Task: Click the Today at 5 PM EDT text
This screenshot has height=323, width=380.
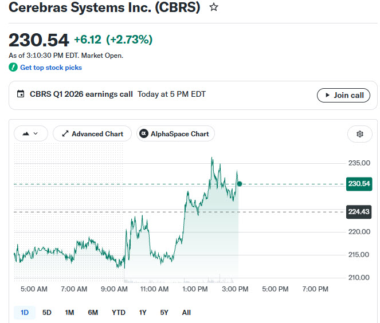Action: 171,94
